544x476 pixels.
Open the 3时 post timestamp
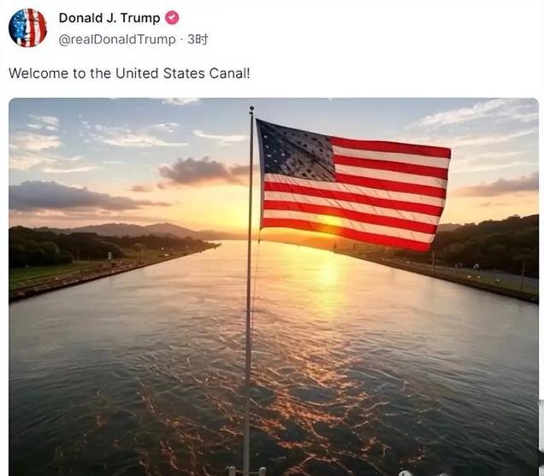[198, 39]
